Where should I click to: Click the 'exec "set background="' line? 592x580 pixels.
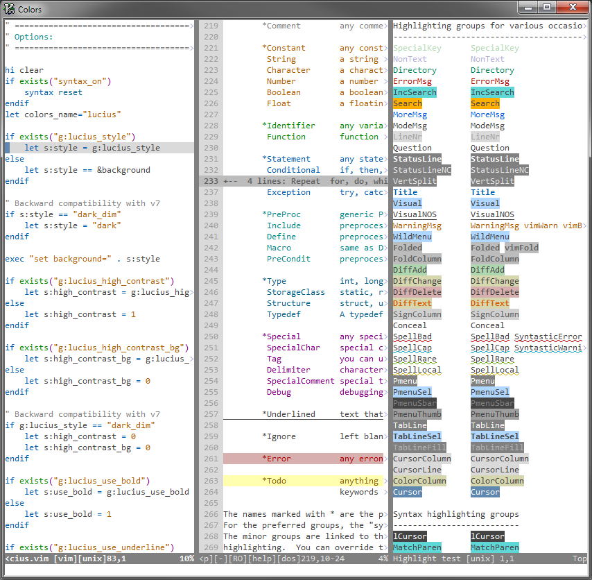82,259
